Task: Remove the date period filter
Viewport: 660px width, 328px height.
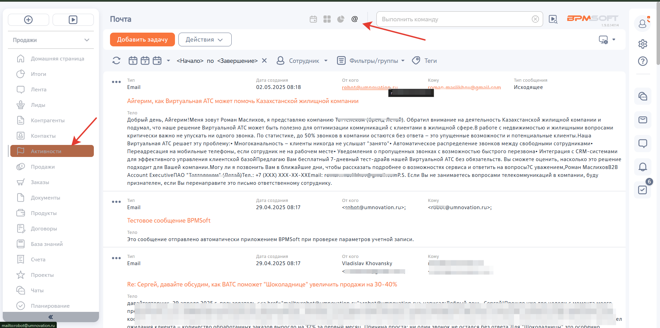Action: pyautogui.click(x=264, y=60)
